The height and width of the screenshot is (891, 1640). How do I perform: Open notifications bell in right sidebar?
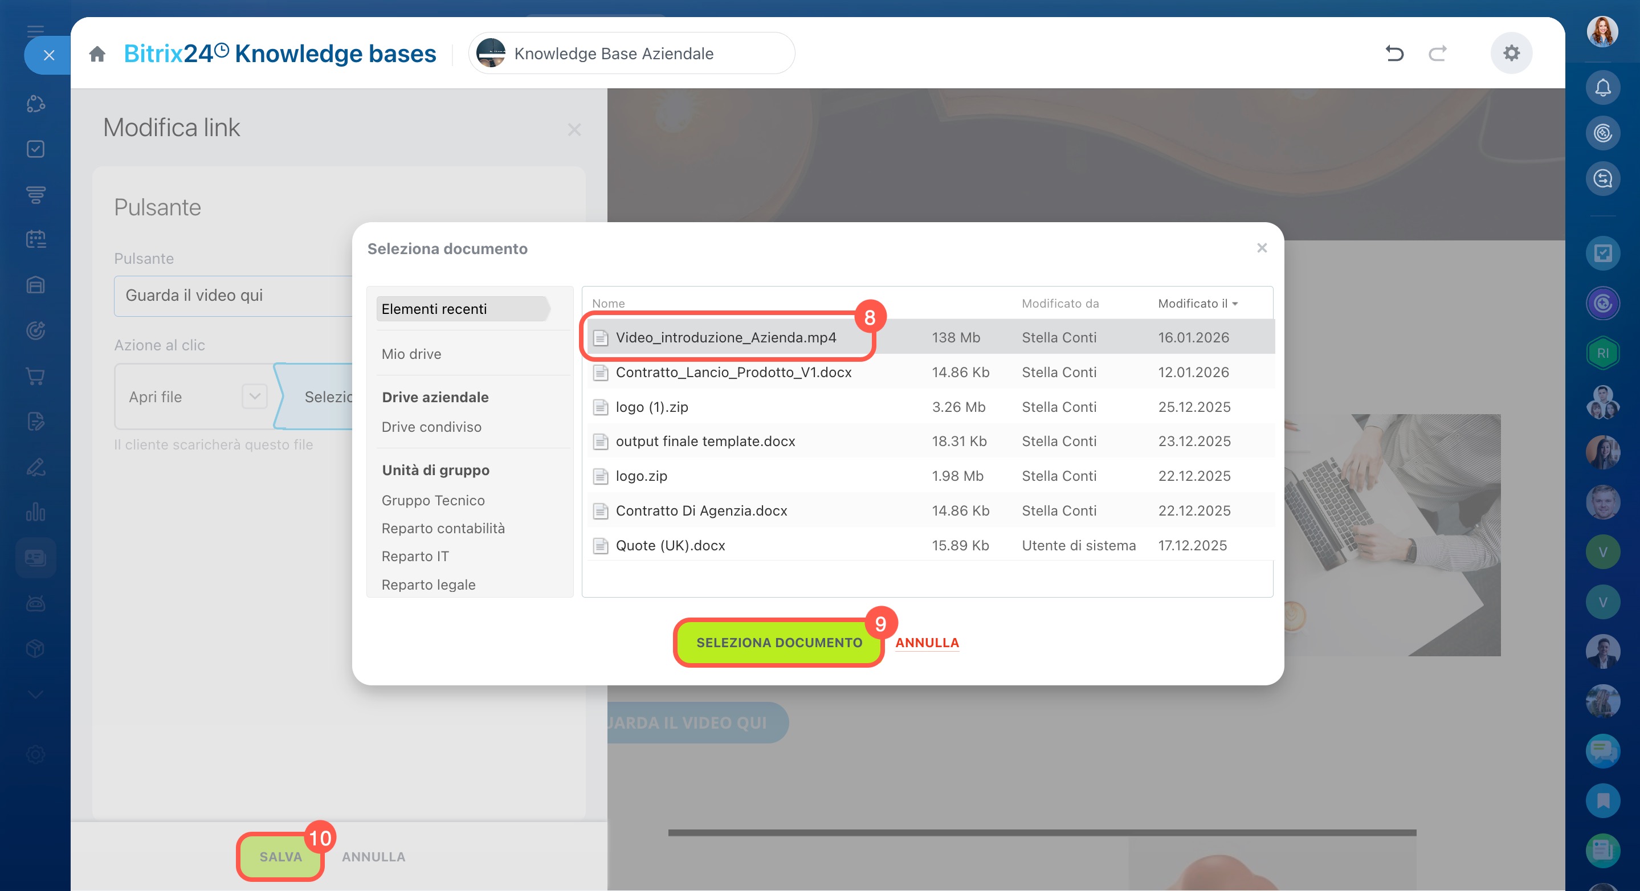tap(1602, 88)
